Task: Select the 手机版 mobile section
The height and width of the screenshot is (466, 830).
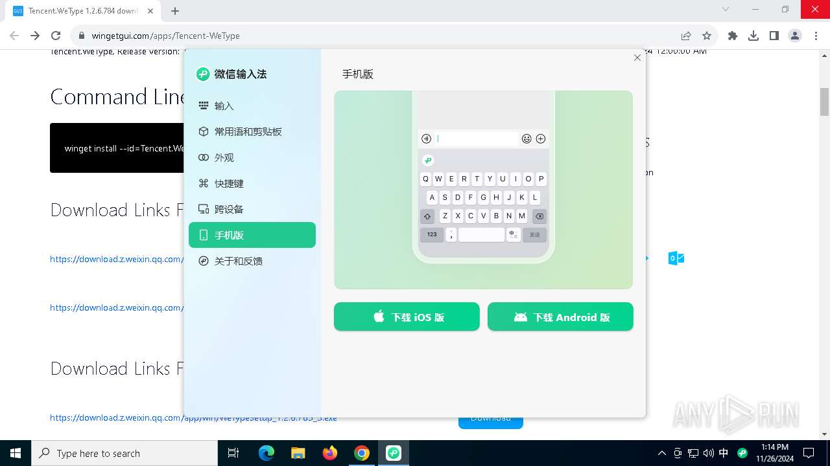Action: coord(252,235)
